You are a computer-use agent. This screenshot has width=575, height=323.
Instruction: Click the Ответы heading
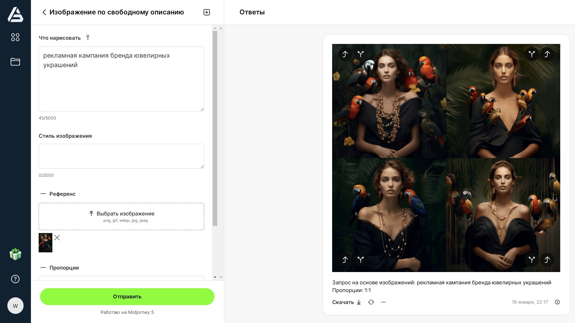coord(252,12)
